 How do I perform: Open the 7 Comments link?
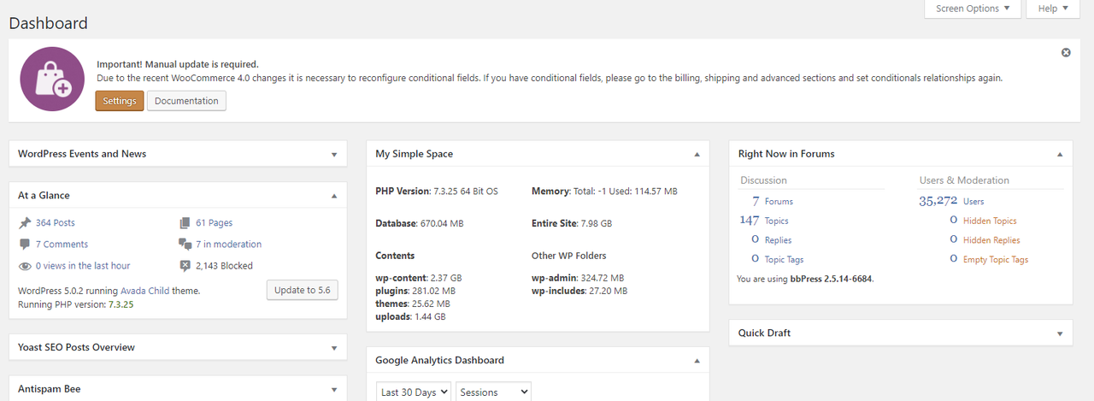click(x=62, y=244)
